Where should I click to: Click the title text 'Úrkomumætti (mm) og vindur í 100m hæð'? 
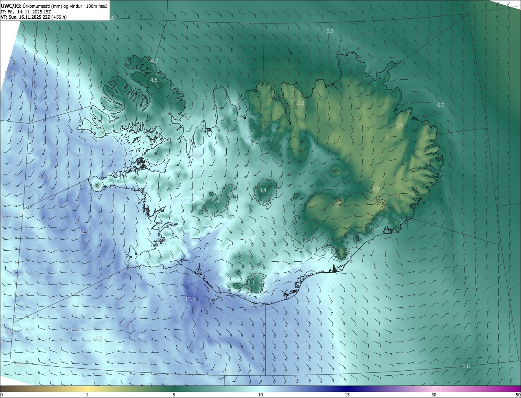pos(65,5)
